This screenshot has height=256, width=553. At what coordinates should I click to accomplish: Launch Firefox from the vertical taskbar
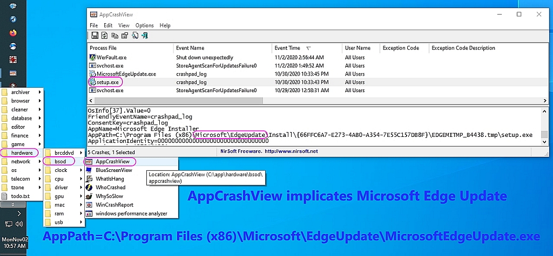[x=14, y=33]
